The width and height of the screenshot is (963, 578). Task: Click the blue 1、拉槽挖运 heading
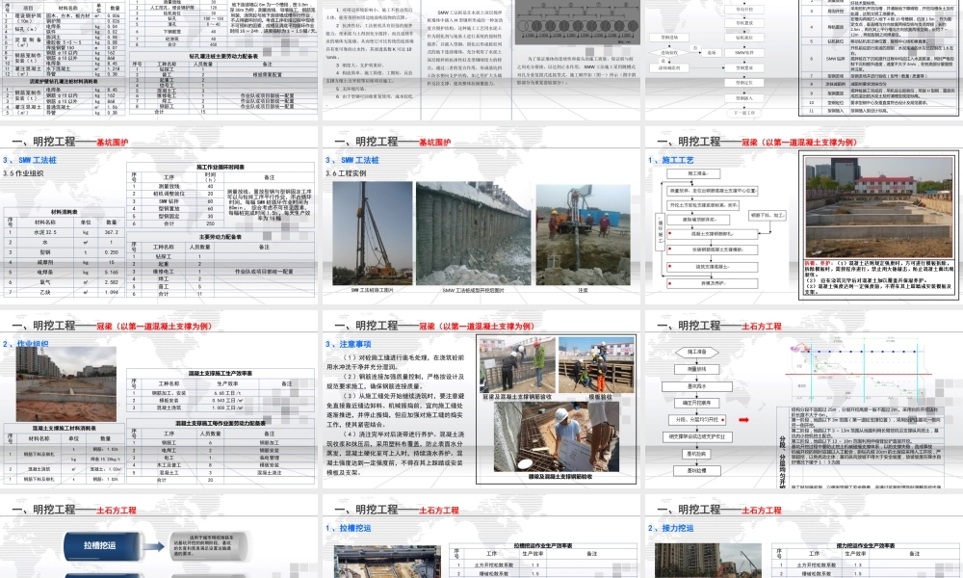coord(349,528)
